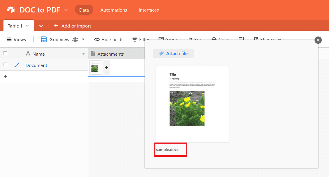The width and height of the screenshot is (329, 177).
Task: Open the Views sidebar
Action: tap(16, 39)
